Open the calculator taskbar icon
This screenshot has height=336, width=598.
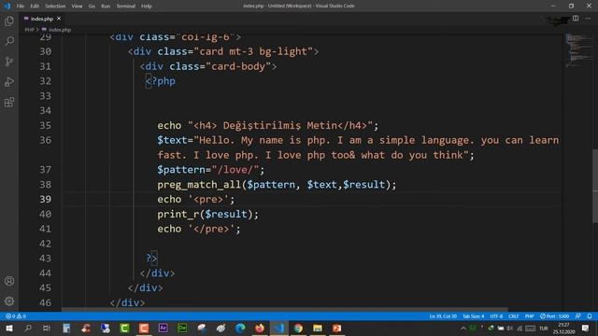(66, 328)
